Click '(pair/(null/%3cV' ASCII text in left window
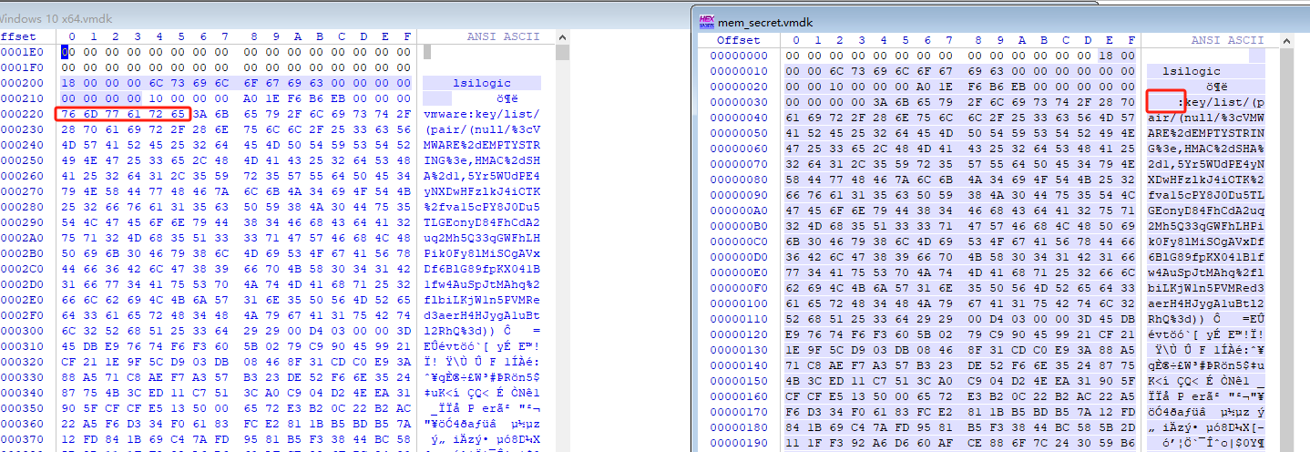Image resolution: width=1310 pixels, height=452 pixels. [x=482, y=129]
